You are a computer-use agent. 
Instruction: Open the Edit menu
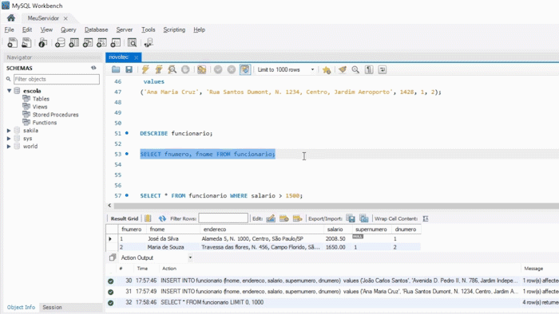coord(27,29)
